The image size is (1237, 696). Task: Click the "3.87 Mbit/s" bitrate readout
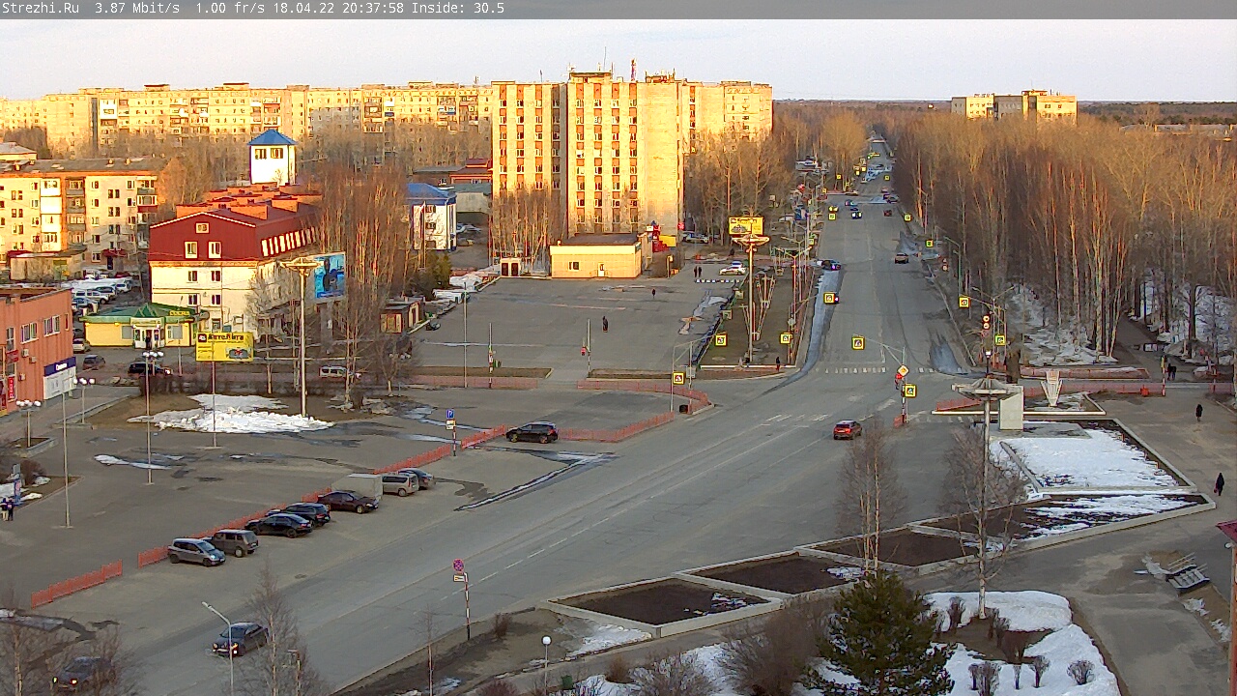click(137, 8)
